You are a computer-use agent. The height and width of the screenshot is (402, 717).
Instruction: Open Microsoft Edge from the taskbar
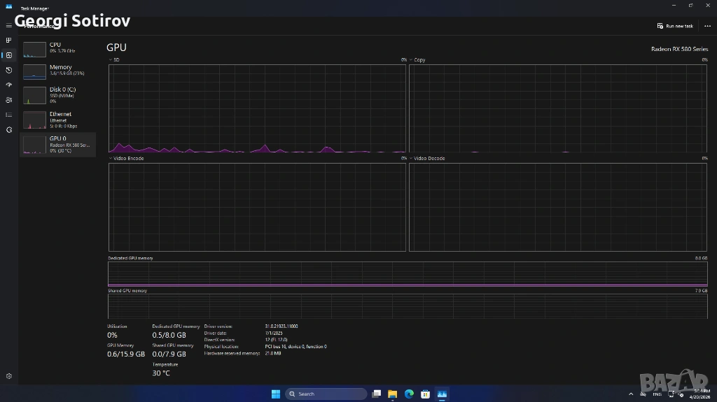pos(409,394)
